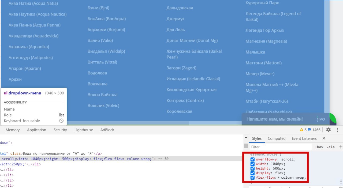343x188 pixels.
Task: Open the Антипоуда (Antipodes) link
Action: coord(31,58)
